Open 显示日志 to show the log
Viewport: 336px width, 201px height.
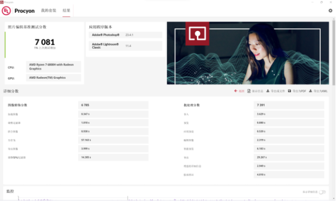255,91
